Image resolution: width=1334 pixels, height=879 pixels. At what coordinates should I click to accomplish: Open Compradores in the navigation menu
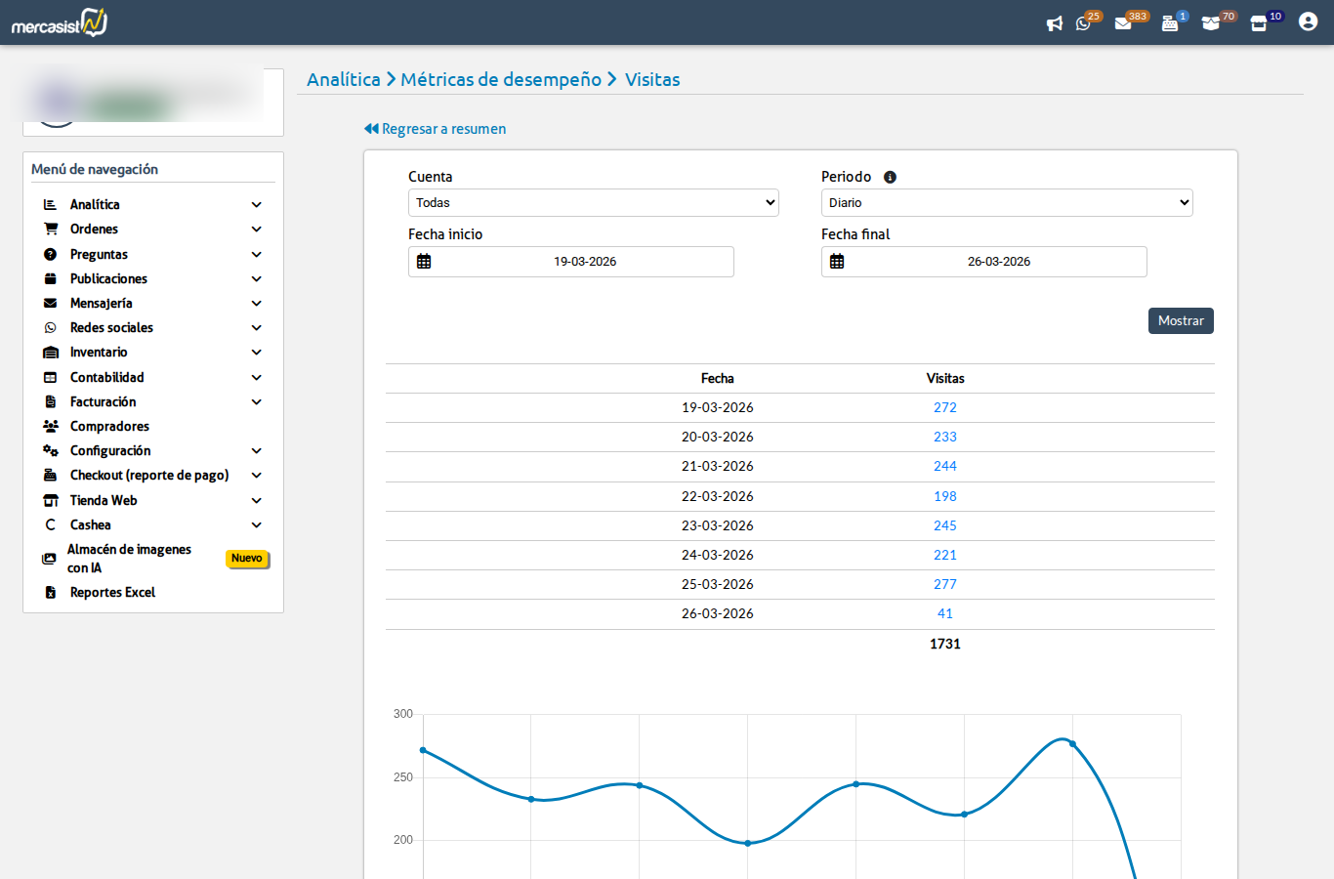coord(109,427)
